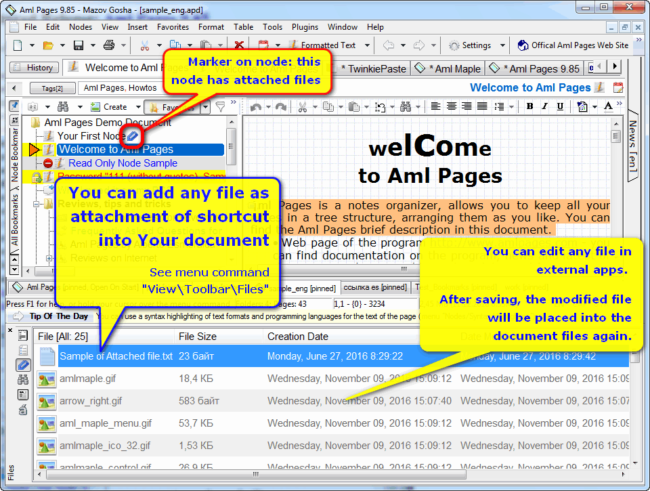The image size is (650, 491).
Task: Click the Cut scissors icon in the main toolbar
Action: [145, 45]
